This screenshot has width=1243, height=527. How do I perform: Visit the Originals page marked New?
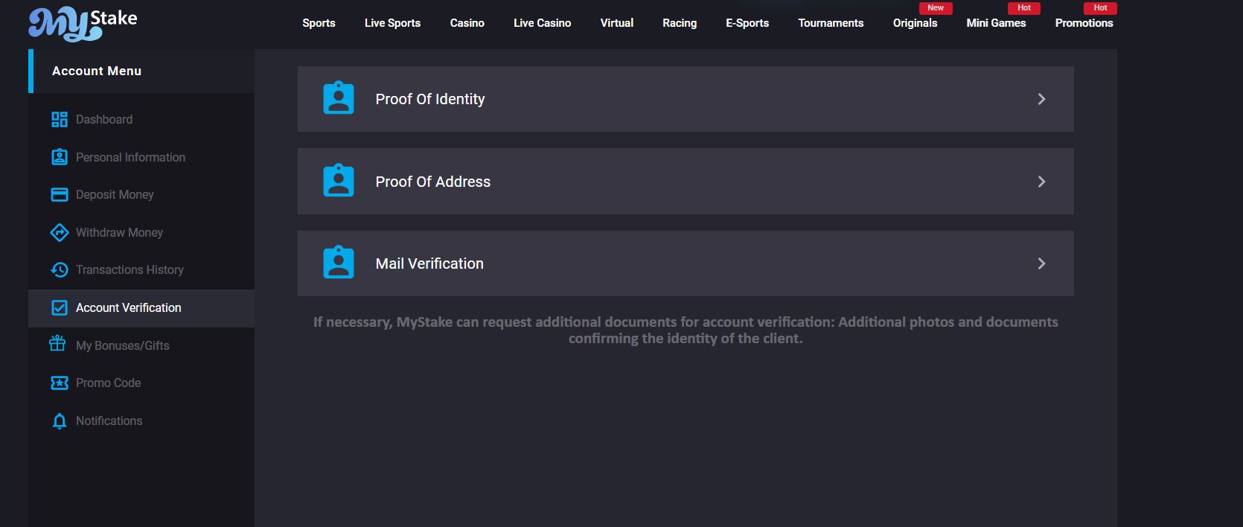(x=915, y=23)
